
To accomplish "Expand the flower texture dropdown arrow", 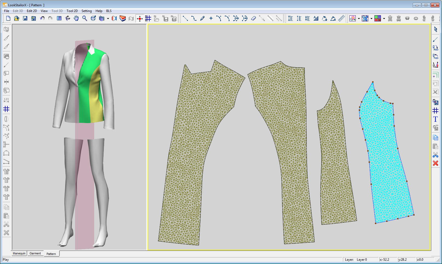I will coord(359,19).
